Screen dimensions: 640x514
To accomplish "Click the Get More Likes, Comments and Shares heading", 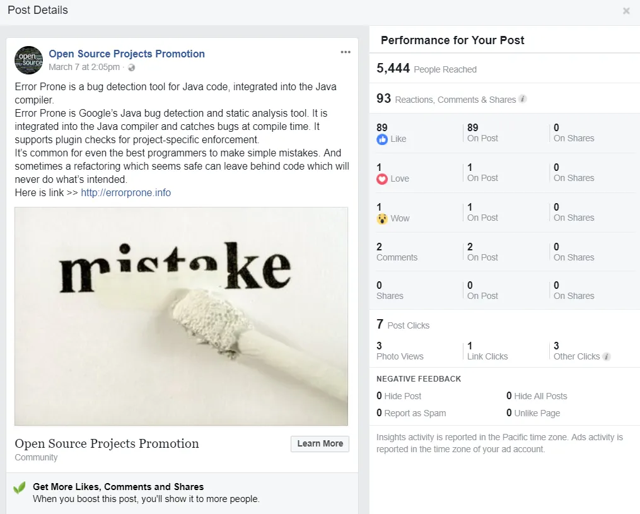I will coord(118,487).
